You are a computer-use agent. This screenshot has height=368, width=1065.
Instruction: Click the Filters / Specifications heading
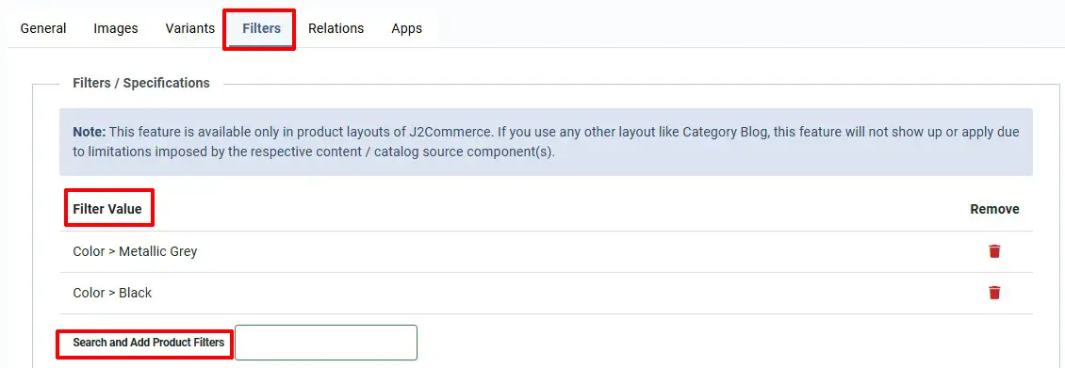point(141,83)
